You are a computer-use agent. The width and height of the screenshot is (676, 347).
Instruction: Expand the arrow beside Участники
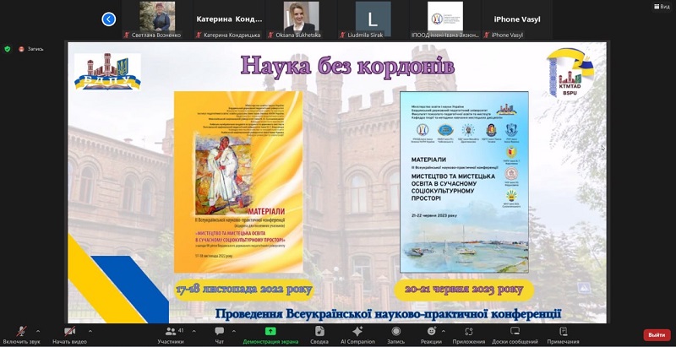[194, 331]
